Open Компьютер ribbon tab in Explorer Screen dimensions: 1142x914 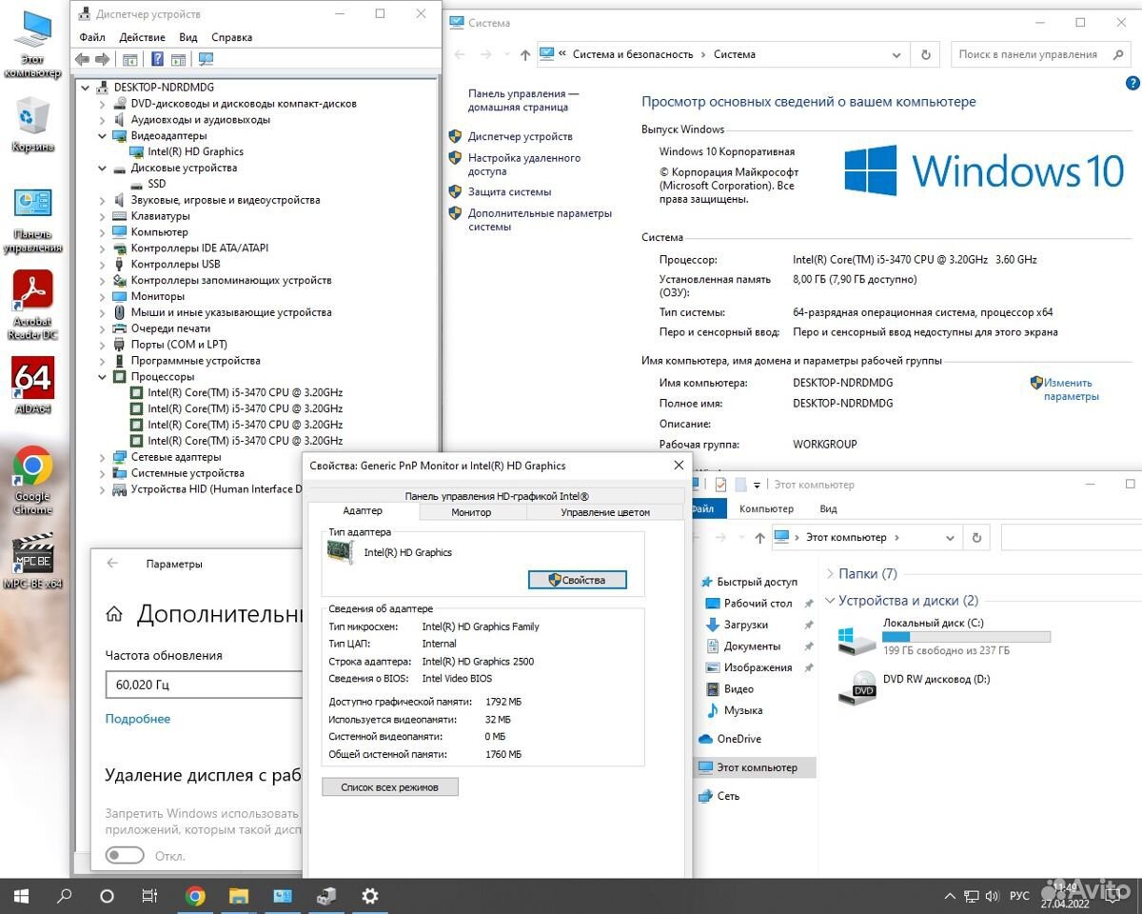point(766,509)
